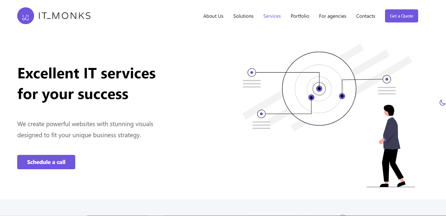Select the highlighted Services nav item

click(272, 16)
